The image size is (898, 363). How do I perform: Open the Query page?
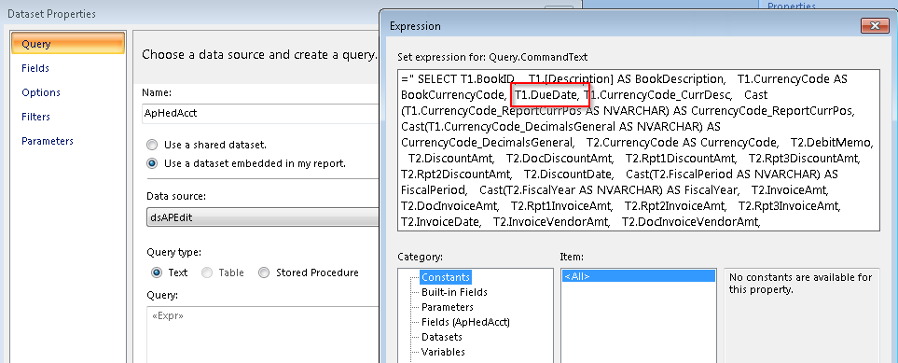[68, 44]
